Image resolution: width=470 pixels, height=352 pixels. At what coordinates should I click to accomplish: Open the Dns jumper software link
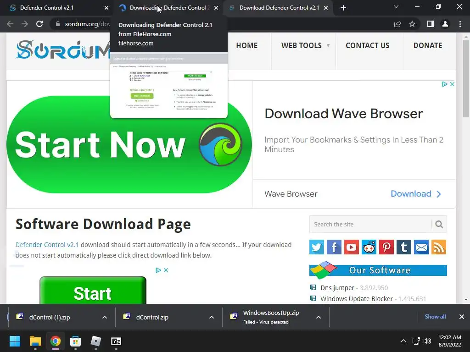pyautogui.click(x=337, y=288)
